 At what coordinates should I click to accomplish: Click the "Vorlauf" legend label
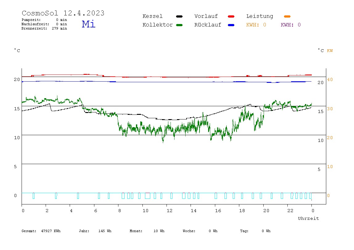pos(206,16)
